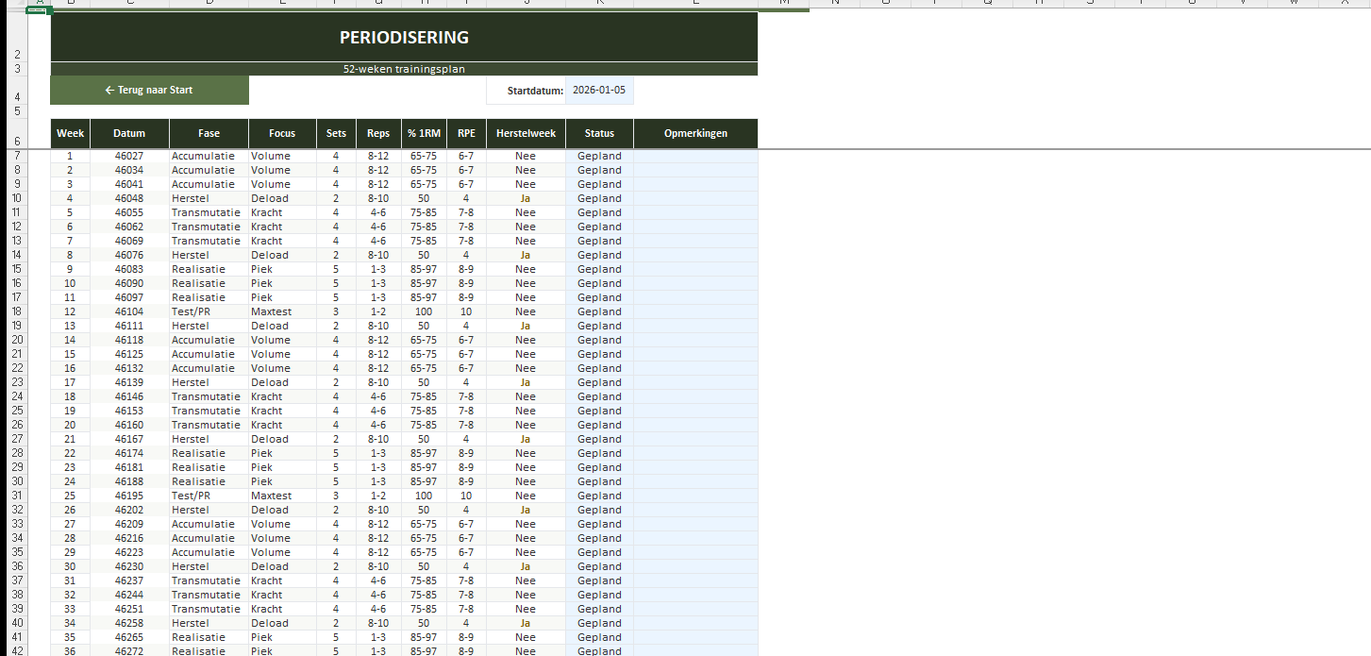Select the Status cell for week 4
Viewport: 1371px width, 656px height.
(x=599, y=198)
